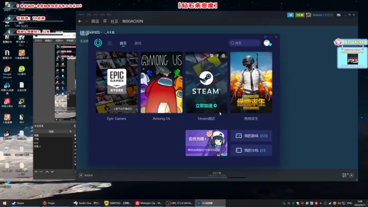Viewport: 368px width, 207px height.
Task: Open the 文件(F) menu in OBS
Action: [38, 40]
